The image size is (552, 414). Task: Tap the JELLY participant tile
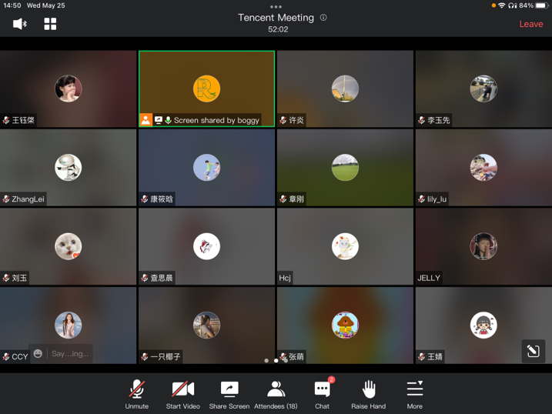pyautogui.click(x=483, y=246)
